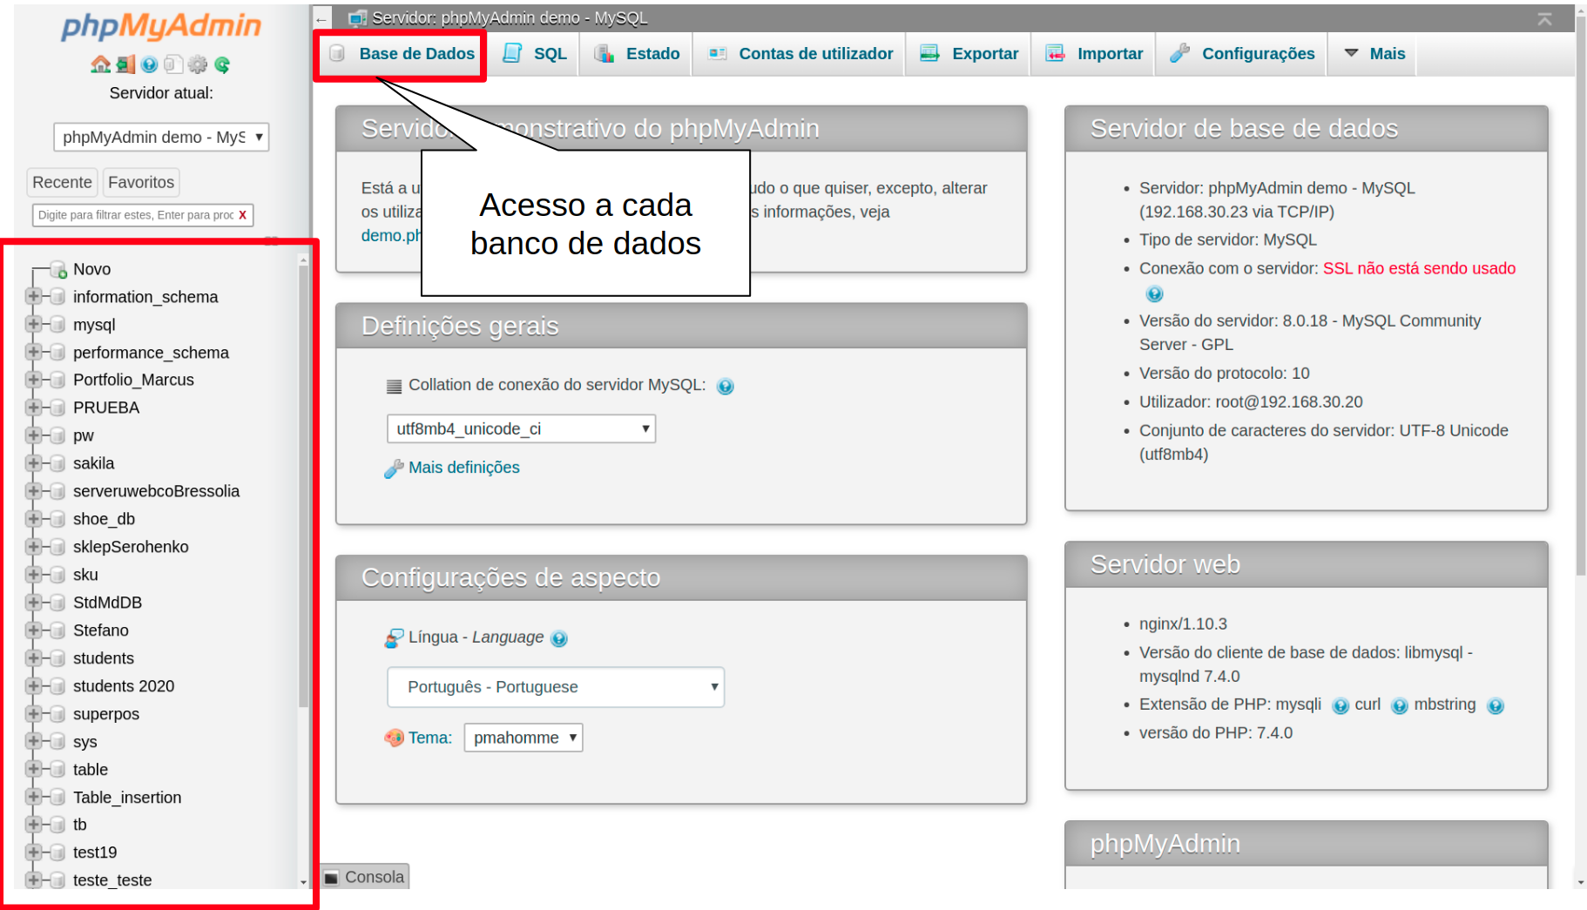Screen dimensions: 1587x910
Task: Click help icon next to Collation label
Action: click(x=725, y=386)
